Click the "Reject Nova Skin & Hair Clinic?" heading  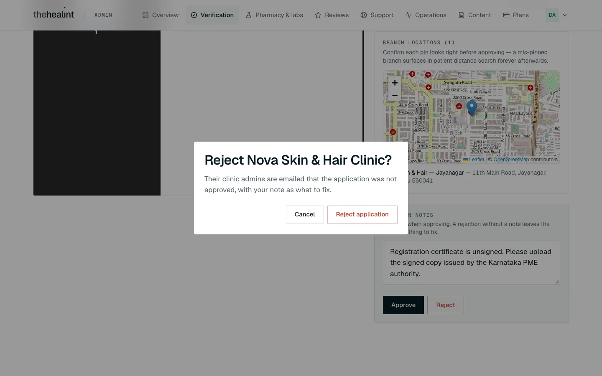[x=298, y=160]
